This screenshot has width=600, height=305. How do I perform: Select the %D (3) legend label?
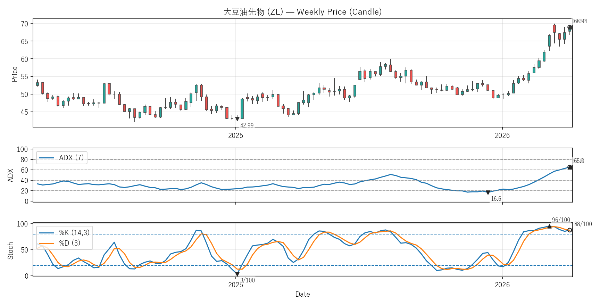(x=69, y=243)
